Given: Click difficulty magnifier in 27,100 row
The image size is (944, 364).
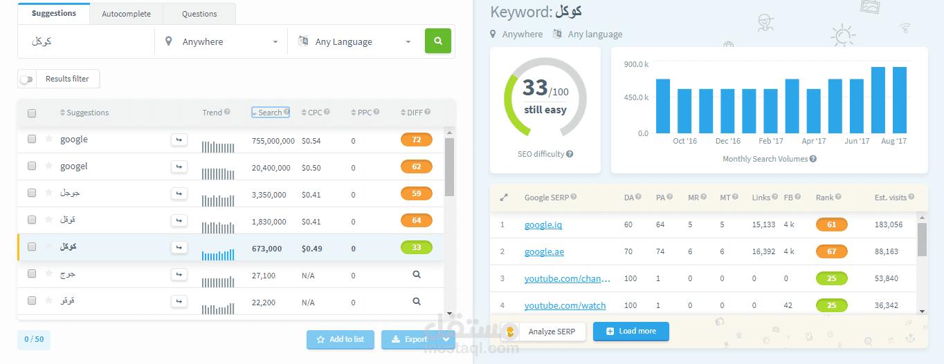Looking at the screenshot, I should (x=416, y=274).
